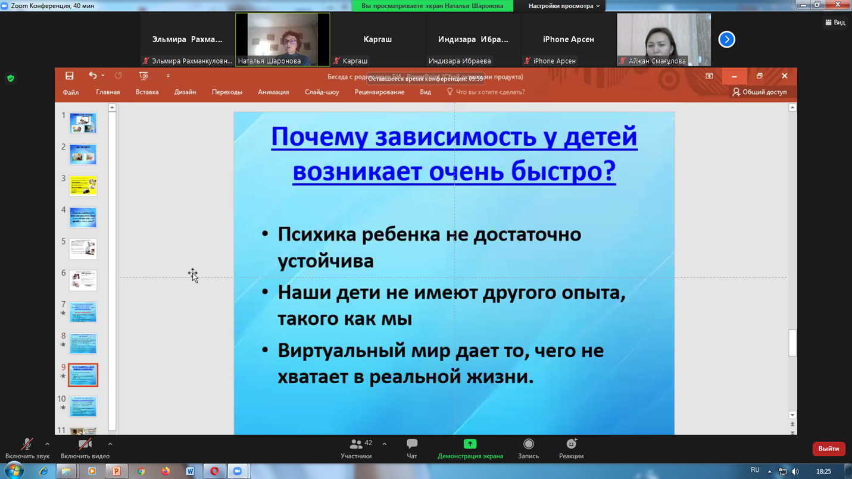Open PowerPoint from the Windows taskbar
Viewport: 852px width, 479px height.
[117, 471]
